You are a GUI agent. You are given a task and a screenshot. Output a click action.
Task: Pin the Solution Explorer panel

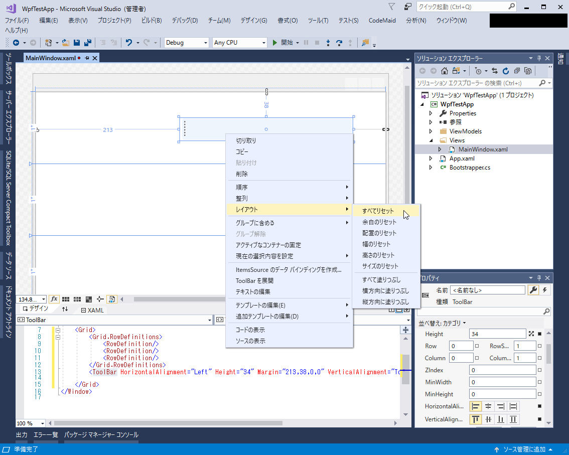pyautogui.click(x=539, y=58)
